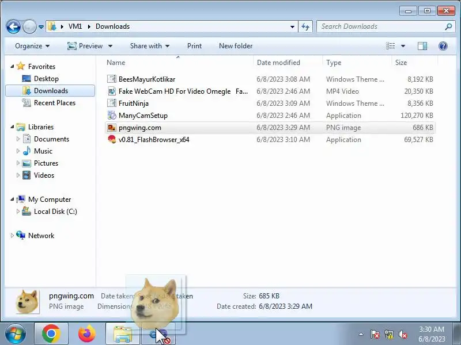This screenshot has width=461, height=345.
Task: Click the MP4 video file icon
Action: coord(111,91)
